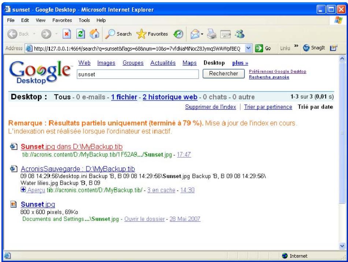Click the vertical scrollbar down arrow

coord(342,246)
